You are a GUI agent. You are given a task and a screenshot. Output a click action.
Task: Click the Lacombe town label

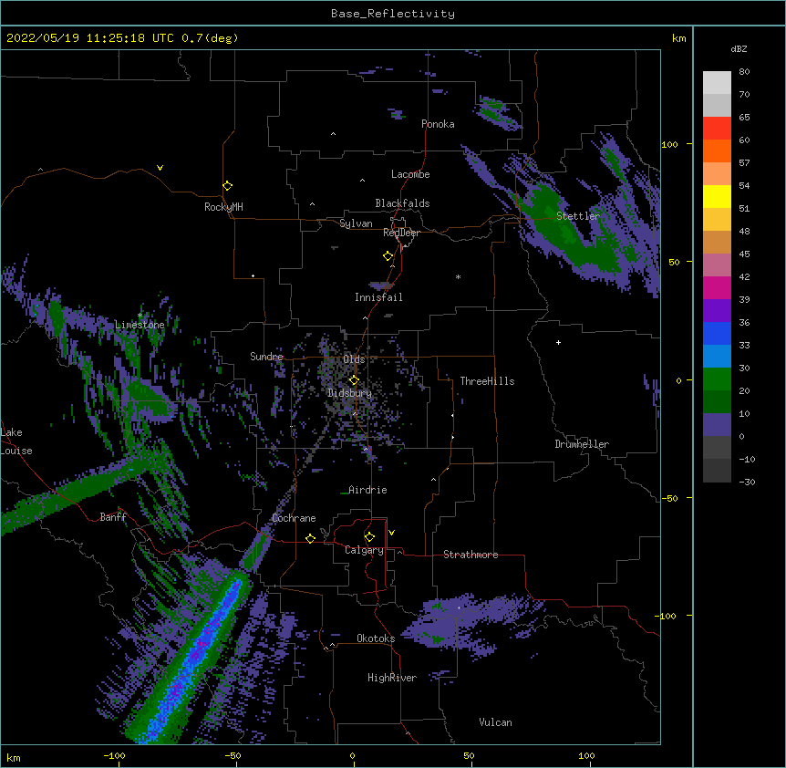410,174
